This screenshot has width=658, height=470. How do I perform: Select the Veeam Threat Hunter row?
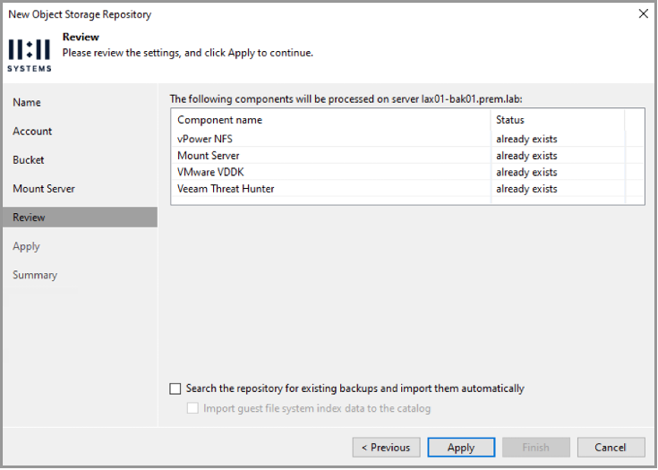coord(407,189)
